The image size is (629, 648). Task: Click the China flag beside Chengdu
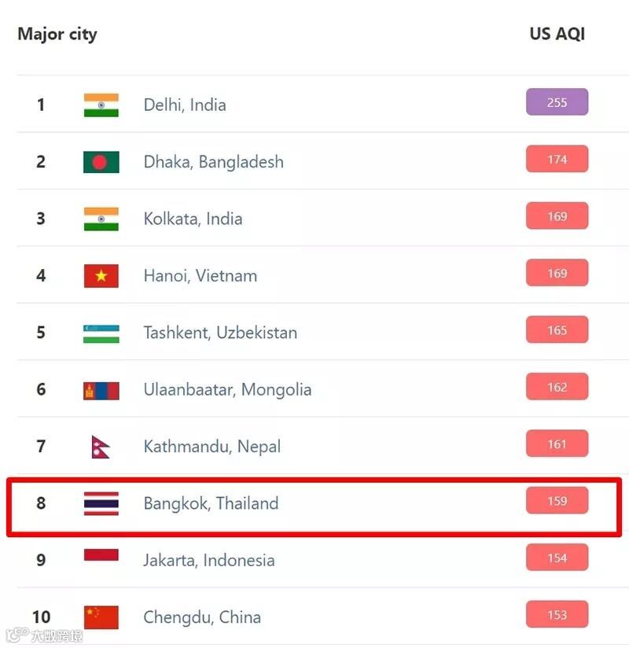101,617
